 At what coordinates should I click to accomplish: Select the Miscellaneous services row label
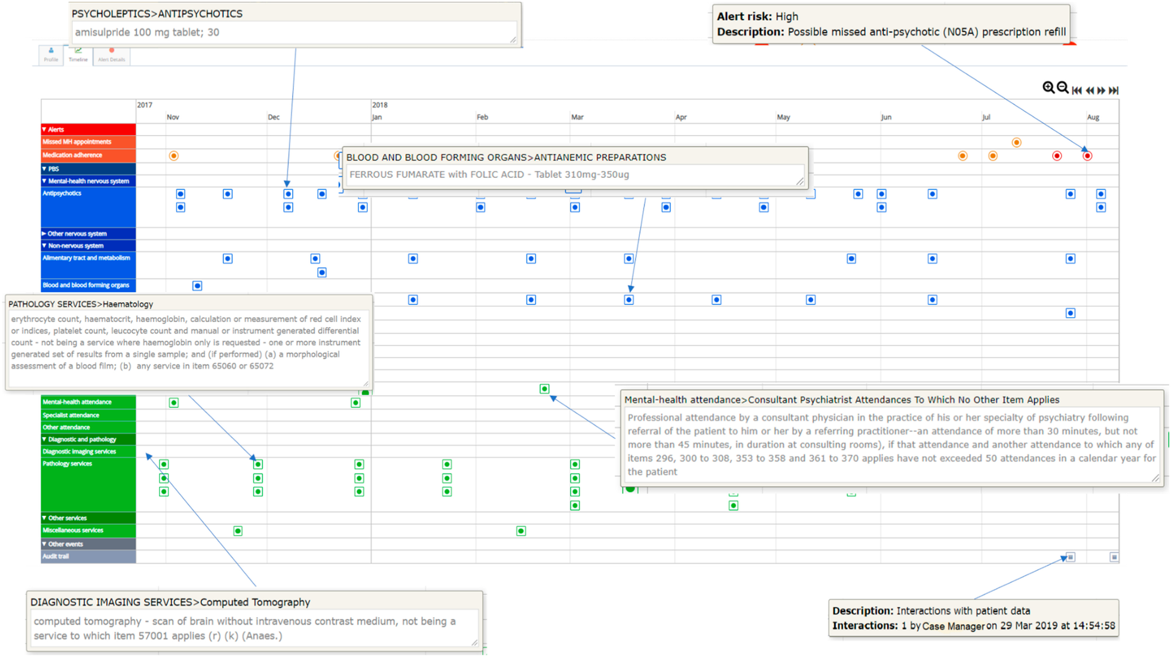pyautogui.click(x=88, y=531)
